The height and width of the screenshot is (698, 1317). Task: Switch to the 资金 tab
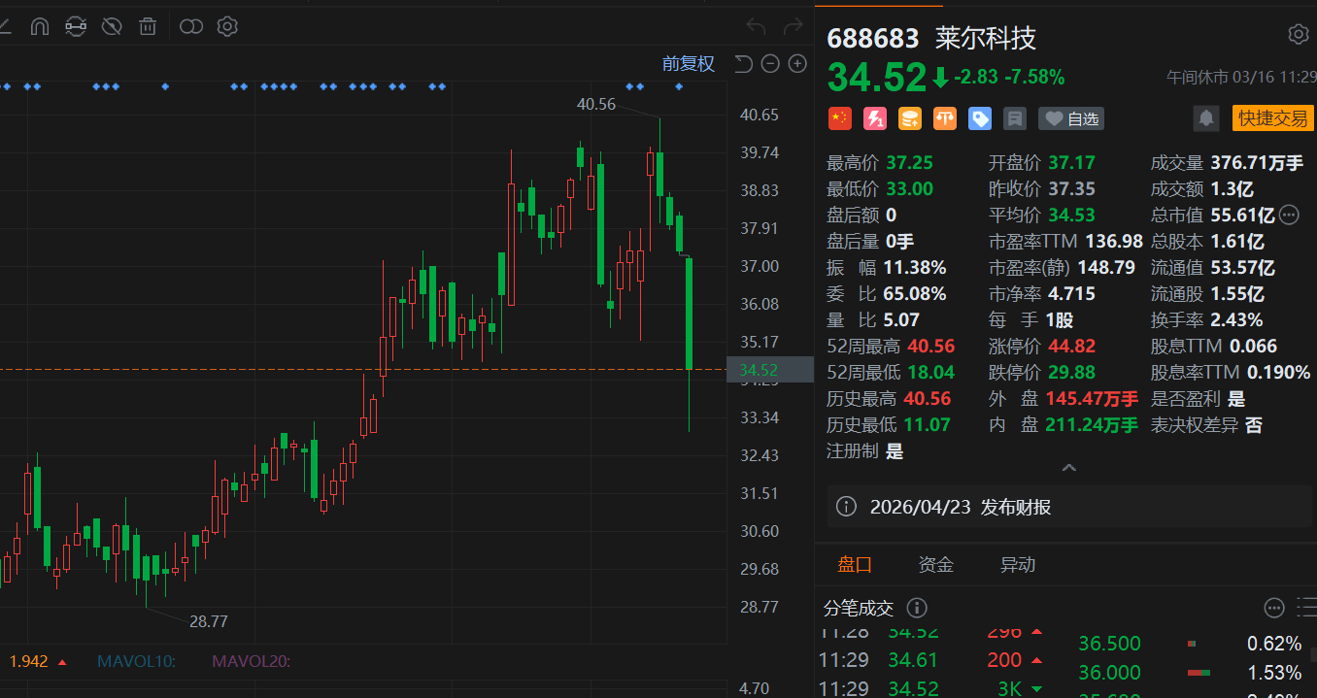[935, 564]
